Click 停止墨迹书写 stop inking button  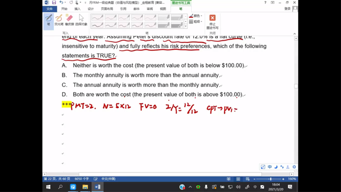click(x=213, y=22)
